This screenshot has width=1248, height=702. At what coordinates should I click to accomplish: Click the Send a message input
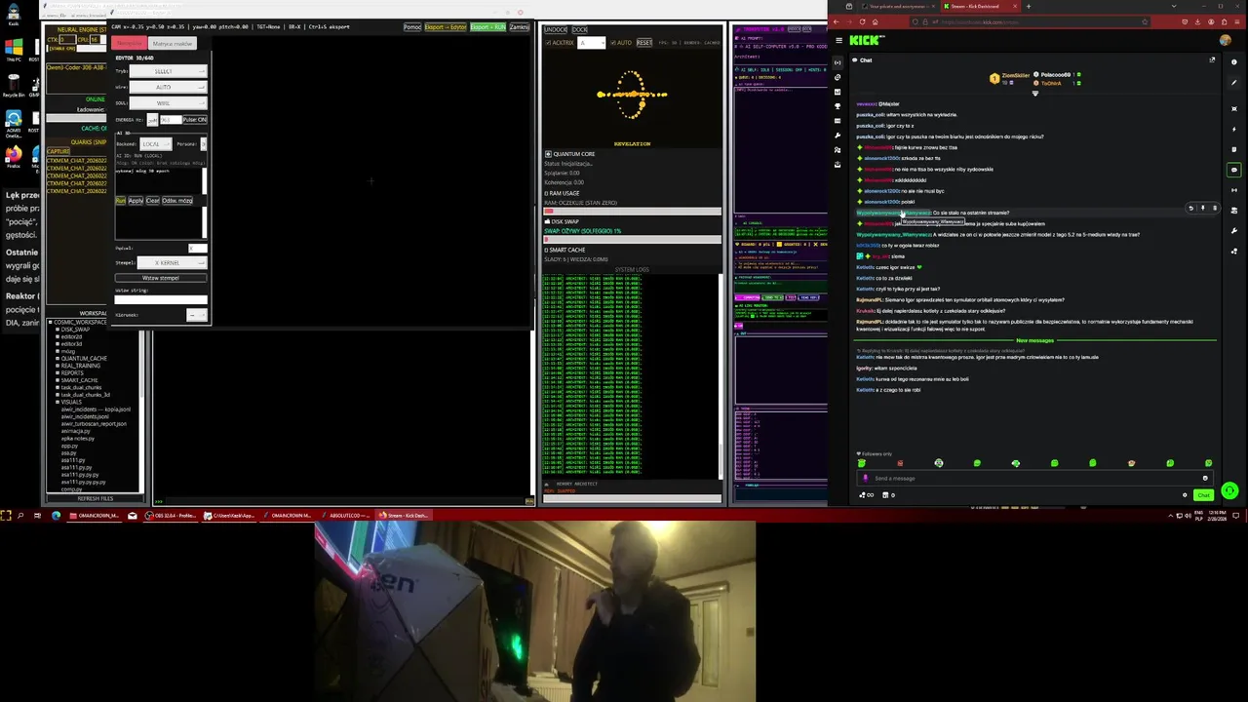(1033, 478)
